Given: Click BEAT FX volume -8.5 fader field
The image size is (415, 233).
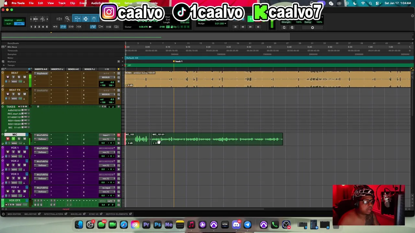Looking at the screenshot, I should [107, 99].
